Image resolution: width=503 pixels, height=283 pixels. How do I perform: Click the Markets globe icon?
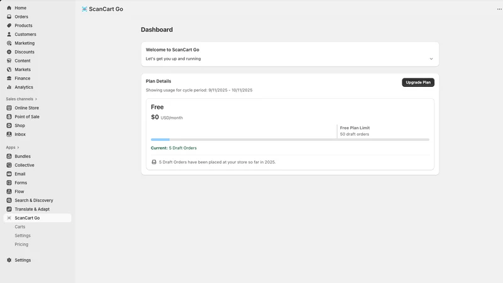(9, 70)
